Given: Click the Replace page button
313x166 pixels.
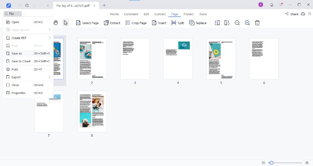Looking at the screenshot, I should tap(198, 23).
